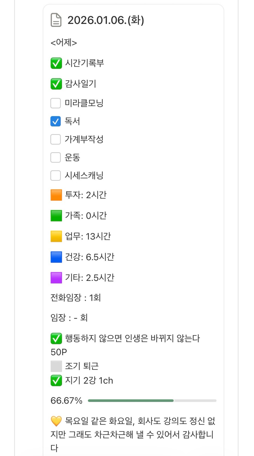This screenshot has height=456, width=254.
Task: Enable the 시세스캐닝 checkbox
Action: pyautogui.click(x=56, y=175)
